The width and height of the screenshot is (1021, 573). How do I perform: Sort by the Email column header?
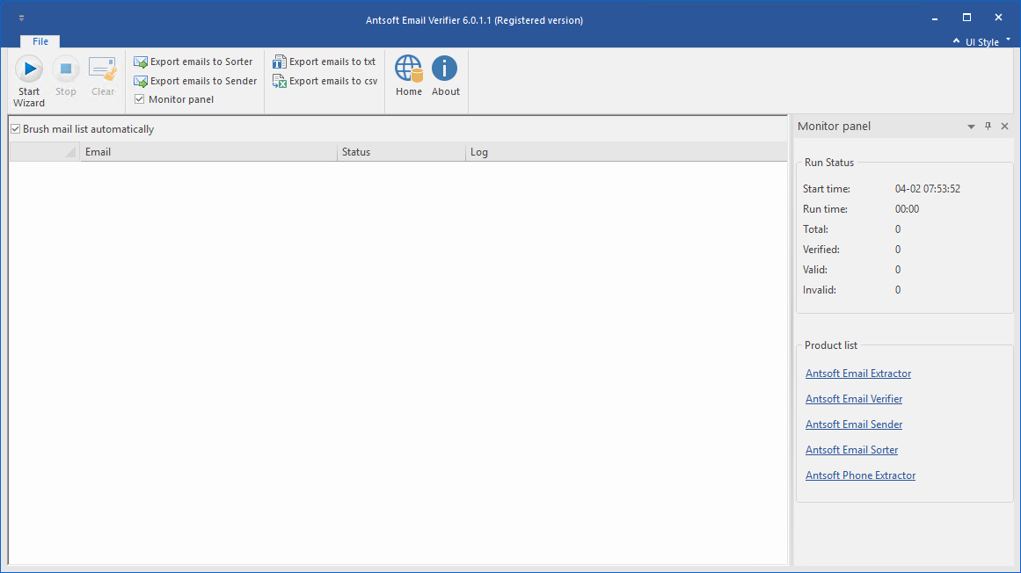pos(208,152)
